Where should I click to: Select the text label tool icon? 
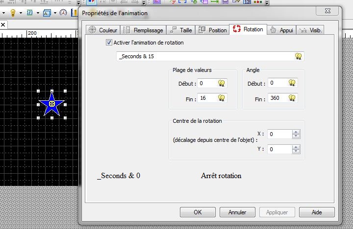click(47, 12)
